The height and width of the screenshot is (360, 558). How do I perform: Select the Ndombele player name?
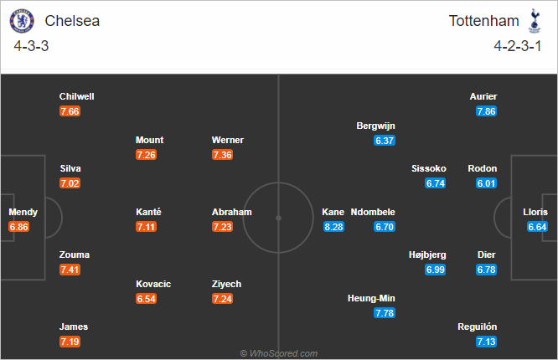coord(373,212)
